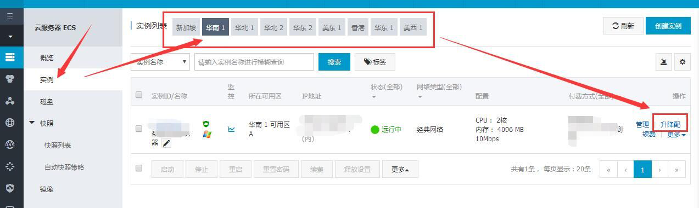Click the 续费 link in the instance row

pos(649,134)
